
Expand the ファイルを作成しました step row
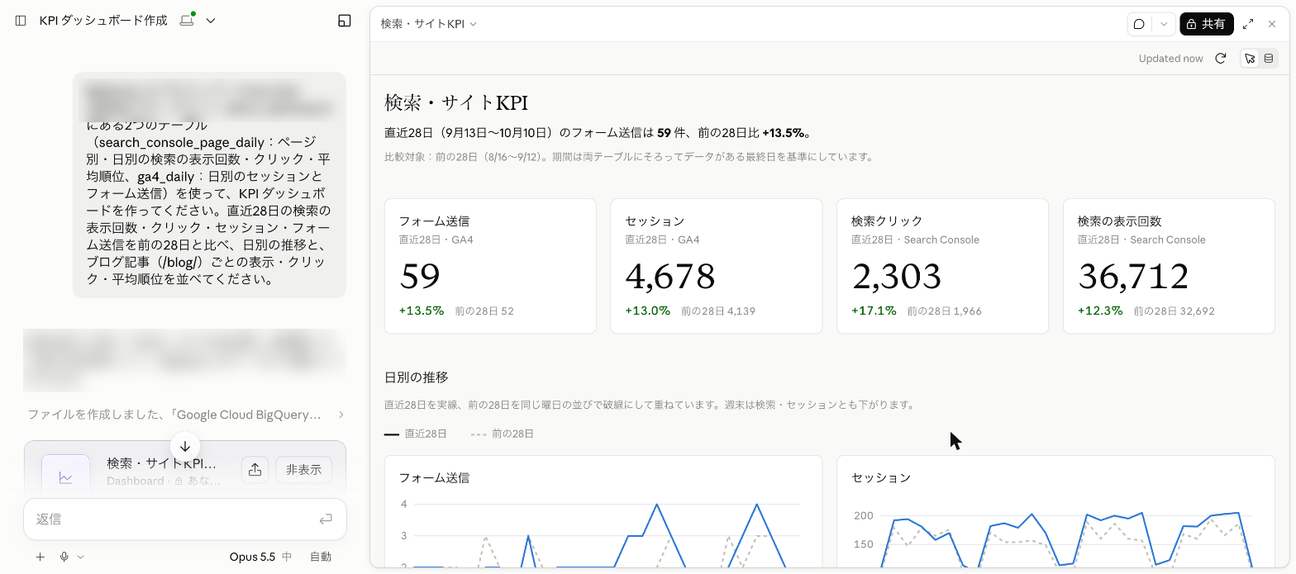(186, 415)
